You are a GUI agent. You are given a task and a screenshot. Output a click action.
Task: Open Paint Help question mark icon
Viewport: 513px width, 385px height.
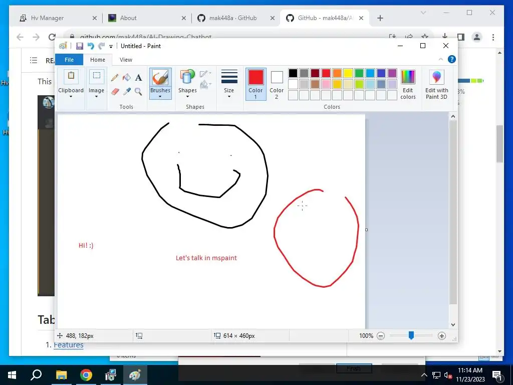tap(452, 59)
